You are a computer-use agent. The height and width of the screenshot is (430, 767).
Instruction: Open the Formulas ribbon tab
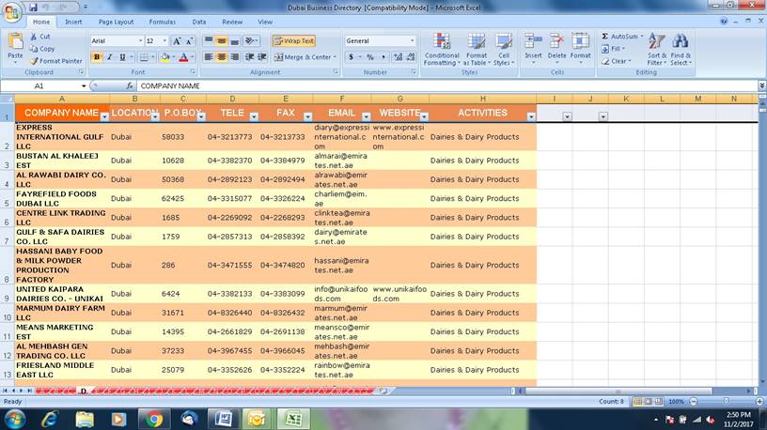[x=162, y=22]
